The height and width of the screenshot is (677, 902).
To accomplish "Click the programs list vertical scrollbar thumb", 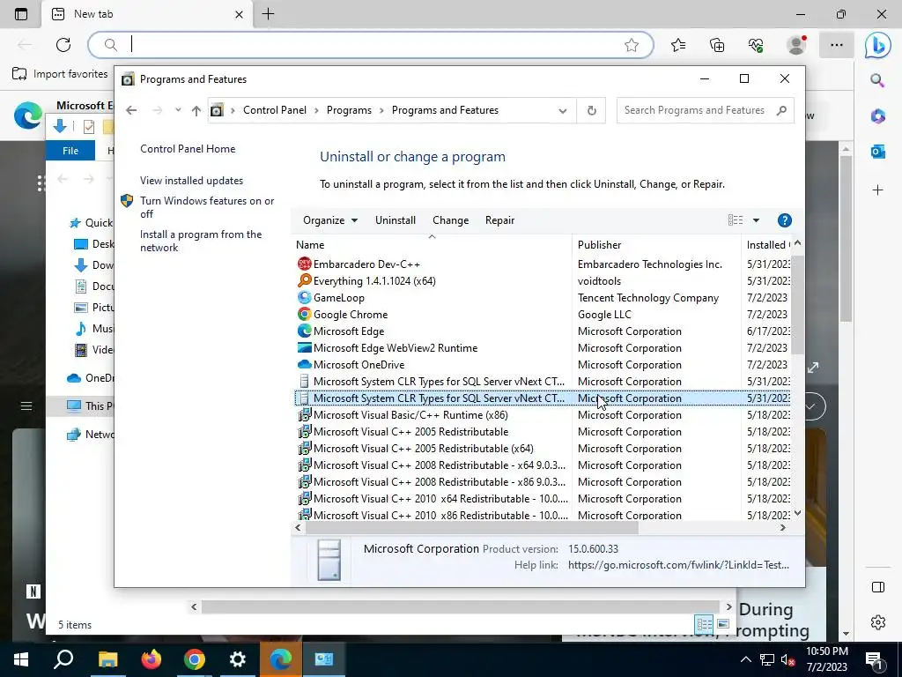I will [x=797, y=303].
